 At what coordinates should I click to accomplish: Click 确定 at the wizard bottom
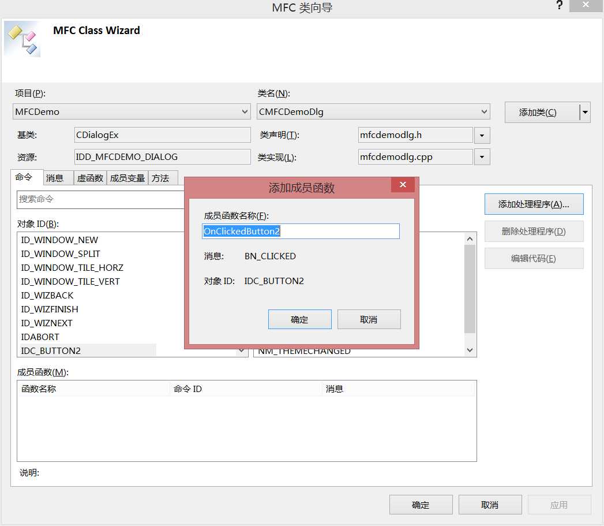click(x=421, y=505)
